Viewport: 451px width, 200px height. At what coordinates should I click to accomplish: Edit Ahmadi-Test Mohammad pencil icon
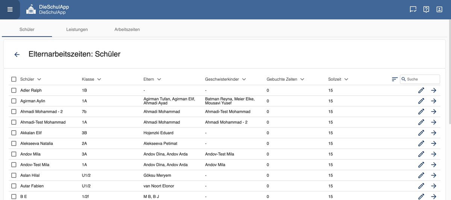tap(421, 122)
